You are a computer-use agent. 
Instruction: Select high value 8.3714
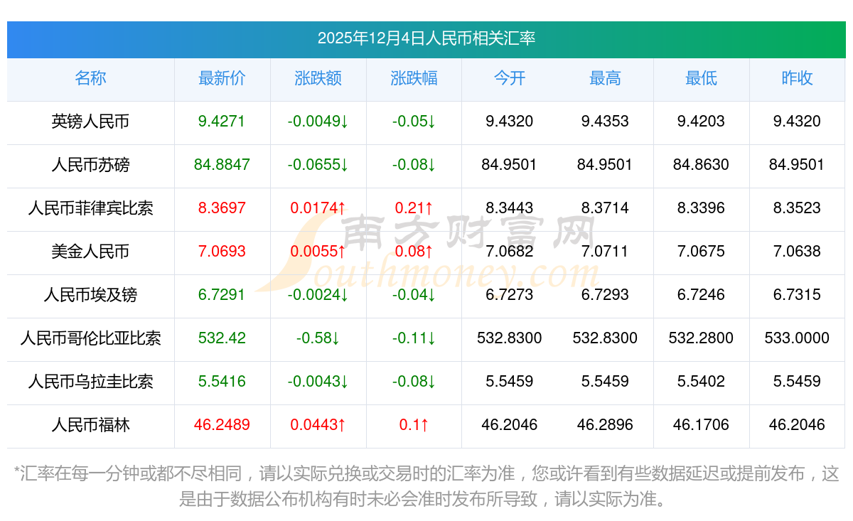(605, 208)
